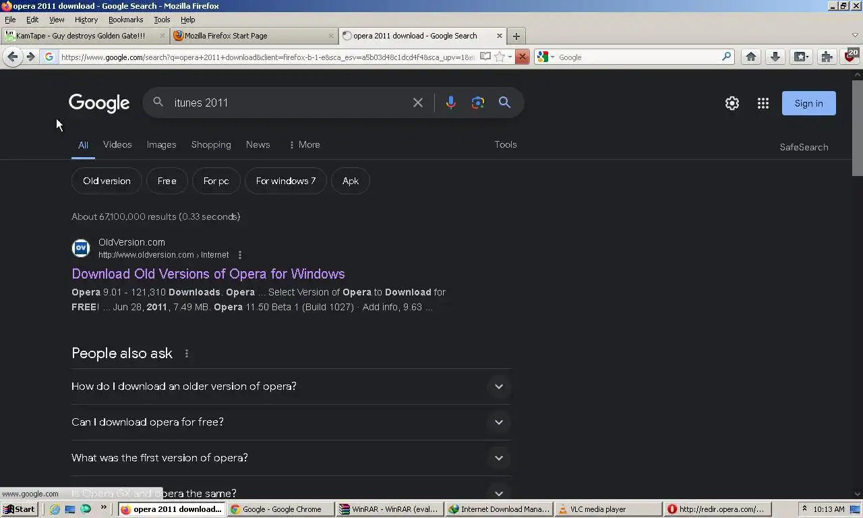Viewport: 863px width, 518px height.
Task: Toggle reader view icon in address bar
Action: click(x=485, y=57)
